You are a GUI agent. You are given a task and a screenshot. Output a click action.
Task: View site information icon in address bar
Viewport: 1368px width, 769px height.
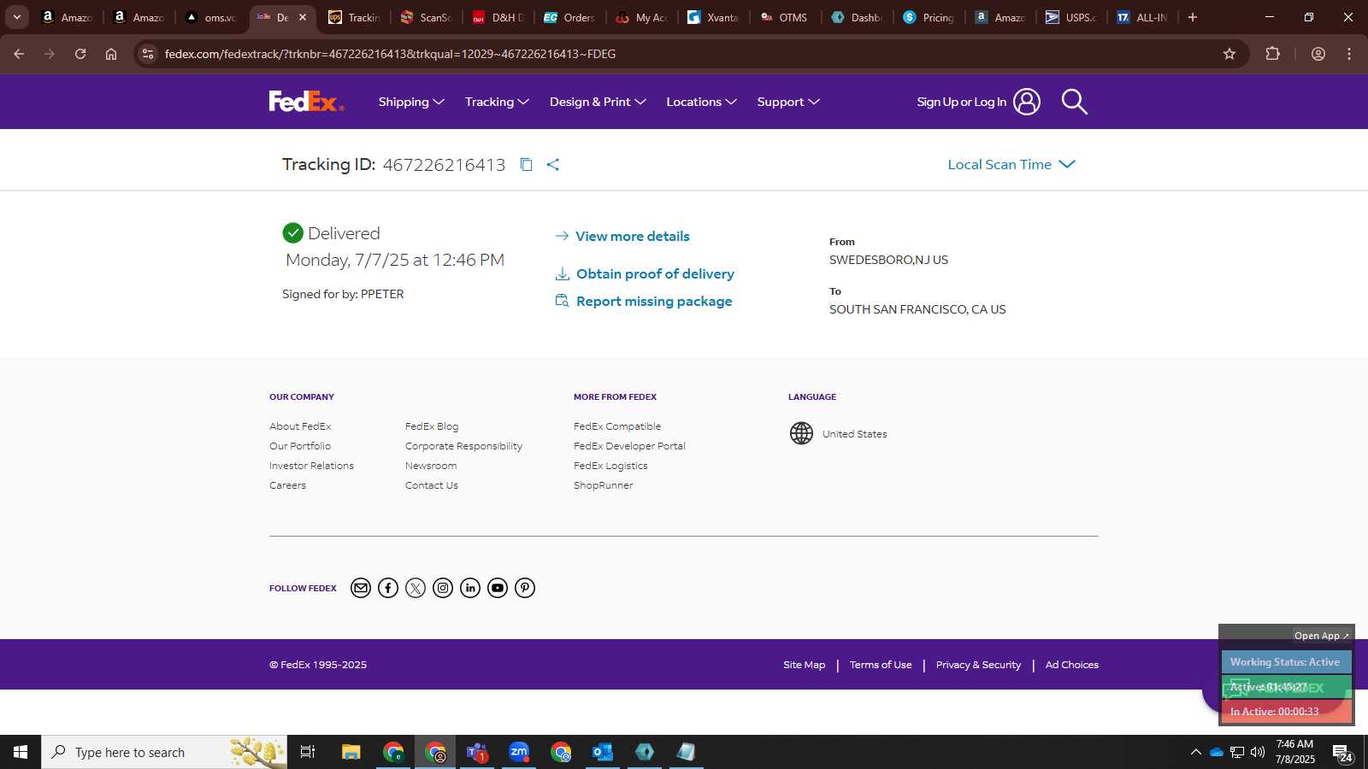[148, 54]
